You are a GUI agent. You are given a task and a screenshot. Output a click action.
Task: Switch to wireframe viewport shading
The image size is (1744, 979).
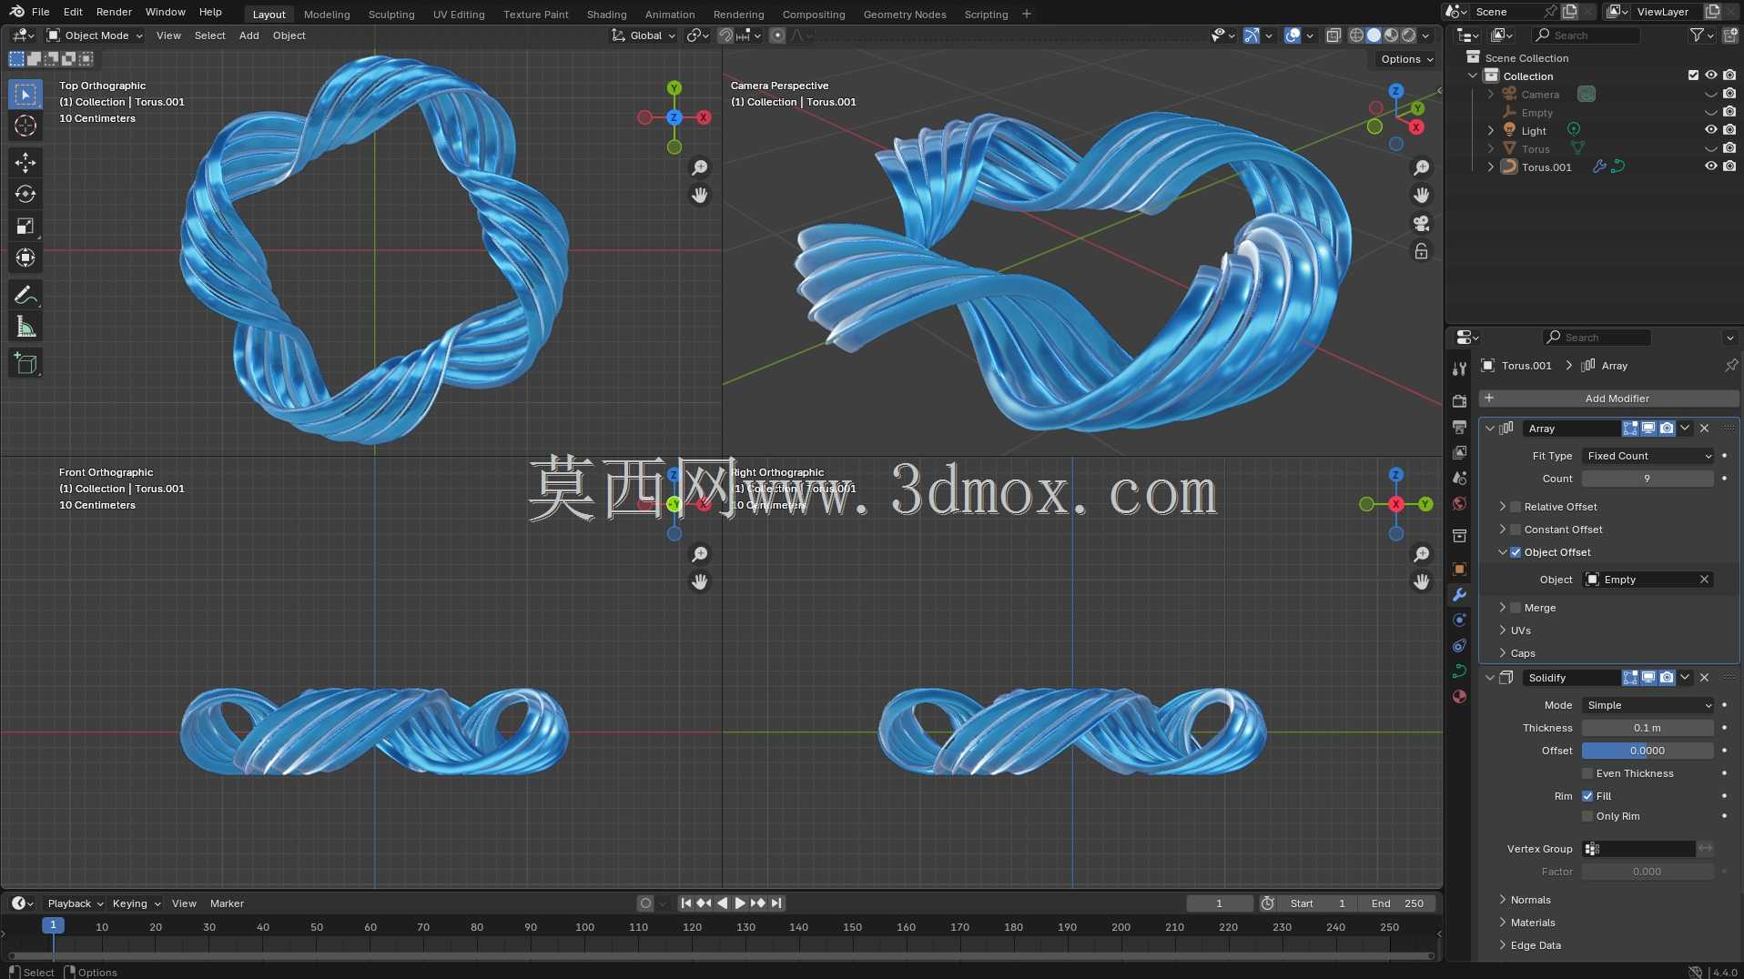(1356, 35)
